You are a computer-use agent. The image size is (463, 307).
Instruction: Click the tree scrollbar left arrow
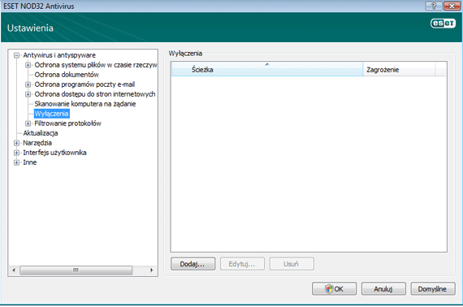[x=14, y=270]
